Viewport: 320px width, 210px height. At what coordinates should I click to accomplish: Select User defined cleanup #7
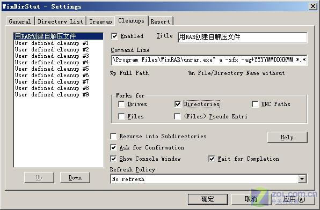click(58, 81)
